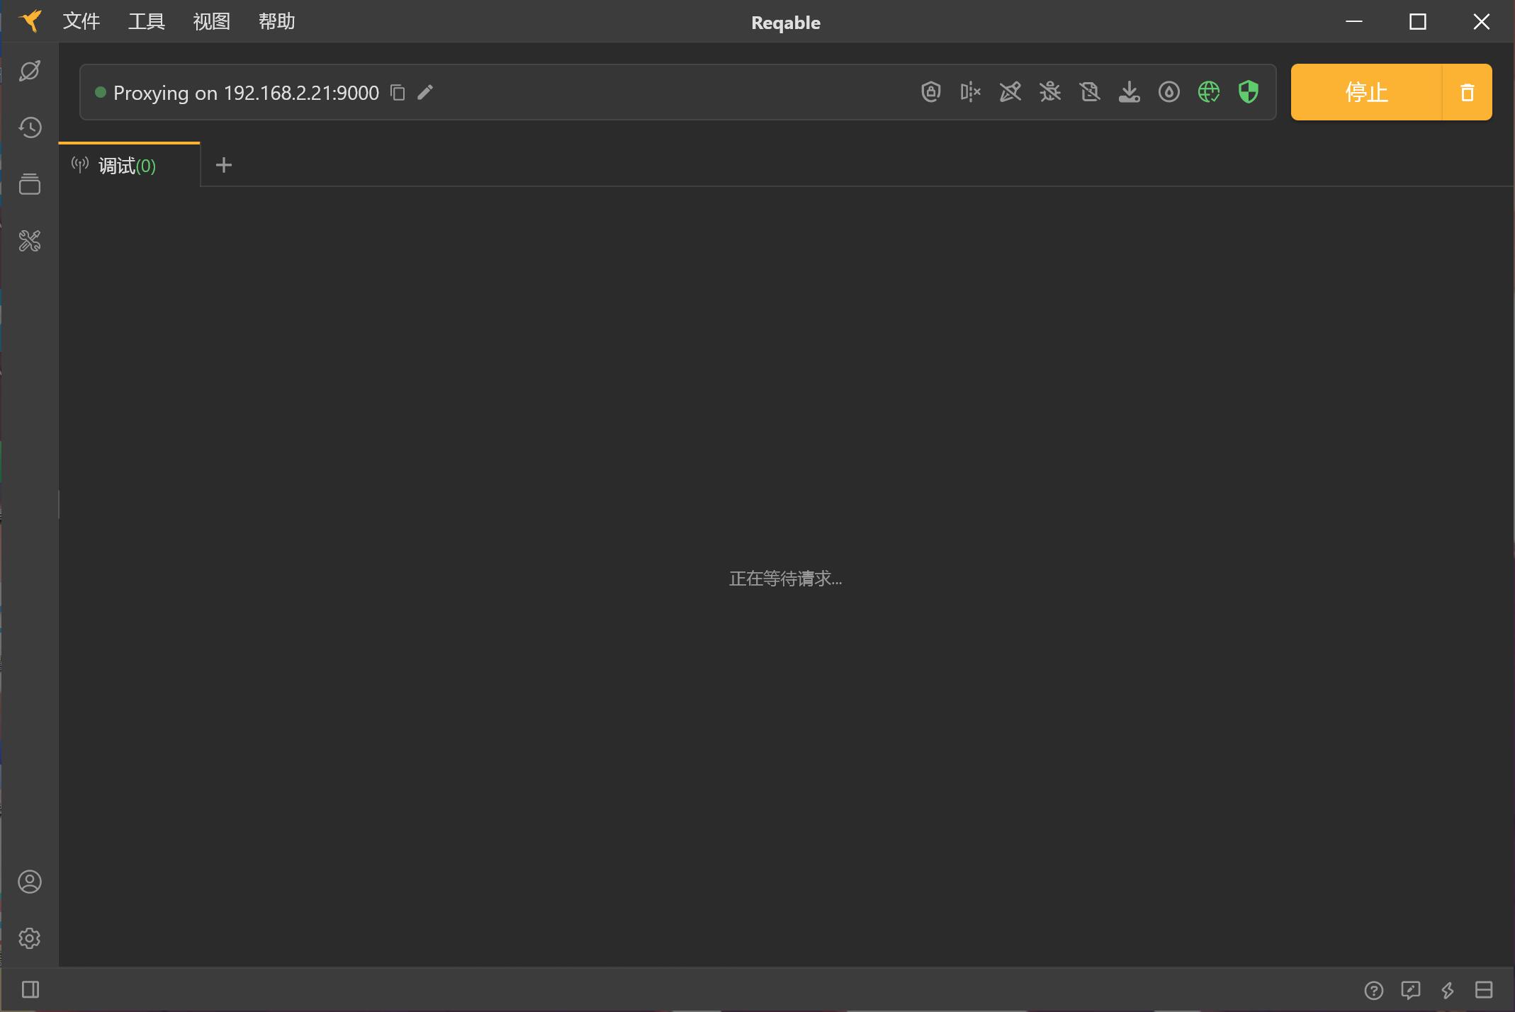This screenshot has width=1515, height=1012.
Task: Open the API collection sidebar icon
Action: pos(29,184)
